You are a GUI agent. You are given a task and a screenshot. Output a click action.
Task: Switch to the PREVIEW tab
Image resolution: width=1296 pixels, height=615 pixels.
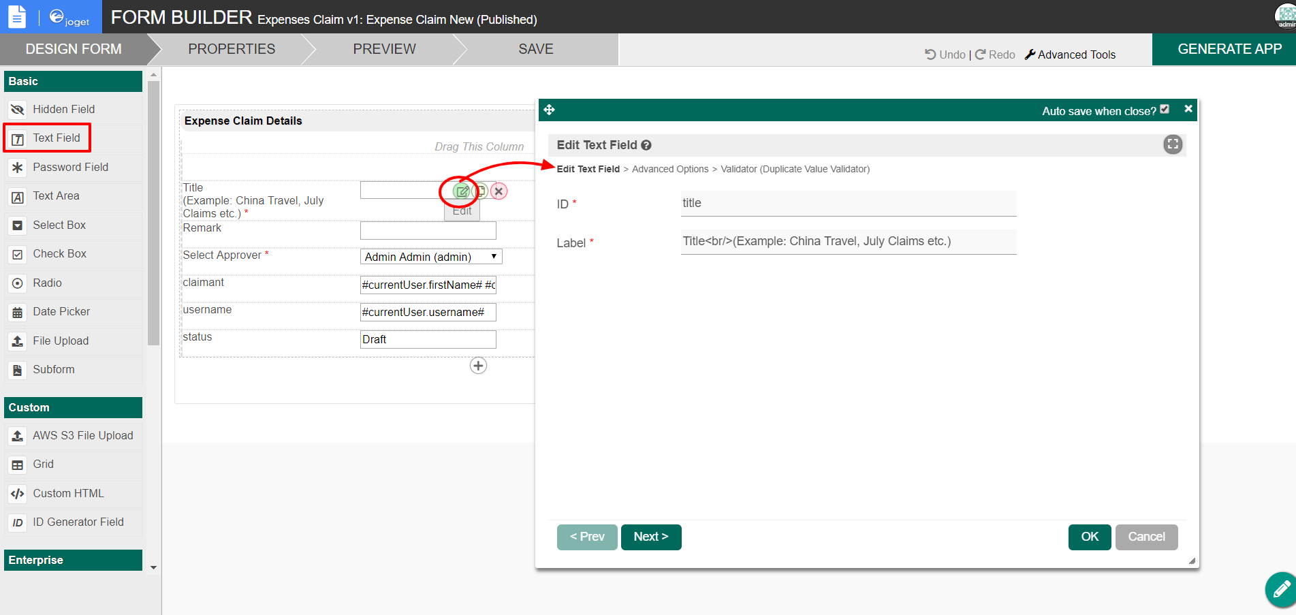click(x=384, y=49)
